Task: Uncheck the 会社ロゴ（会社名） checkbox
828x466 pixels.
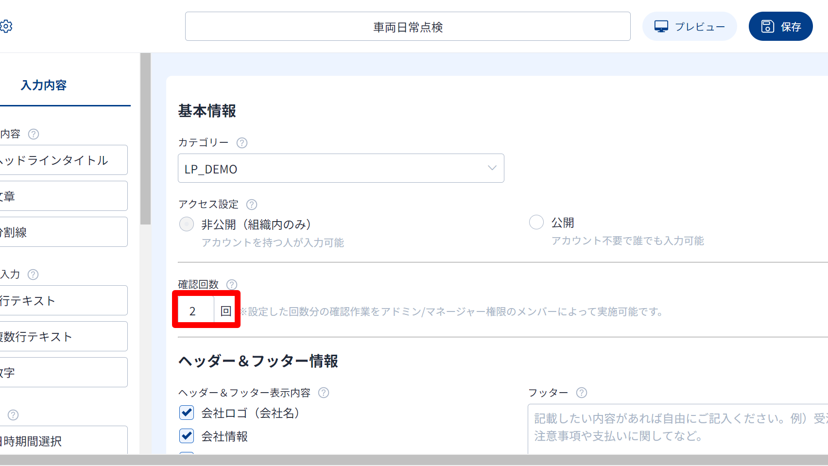Action: pyautogui.click(x=187, y=413)
